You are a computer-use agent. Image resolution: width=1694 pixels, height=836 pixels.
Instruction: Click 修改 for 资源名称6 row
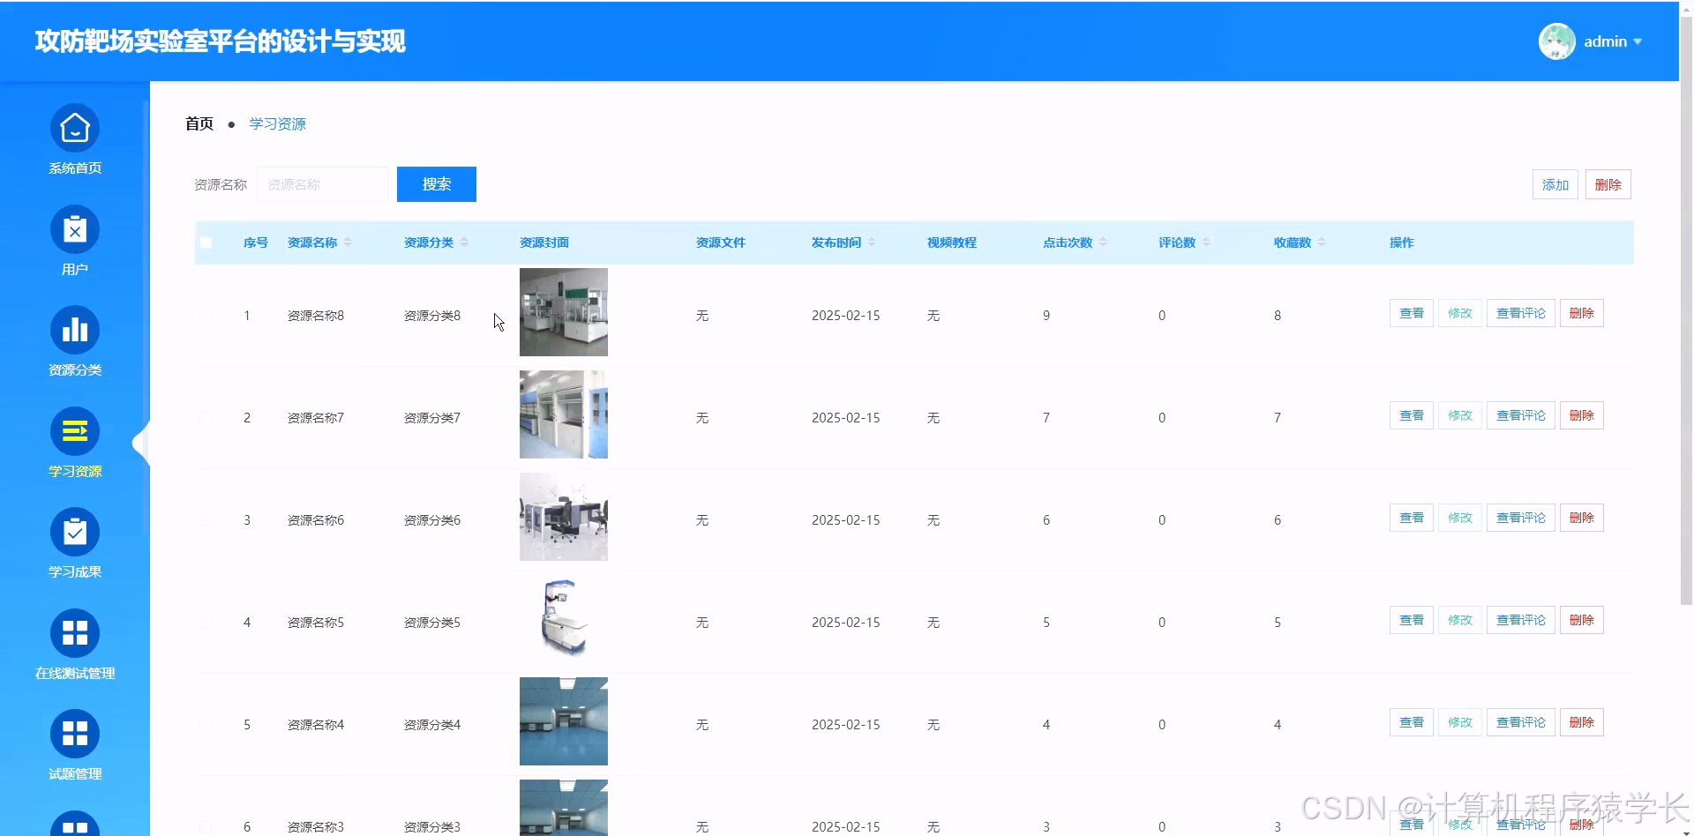(1460, 518)
